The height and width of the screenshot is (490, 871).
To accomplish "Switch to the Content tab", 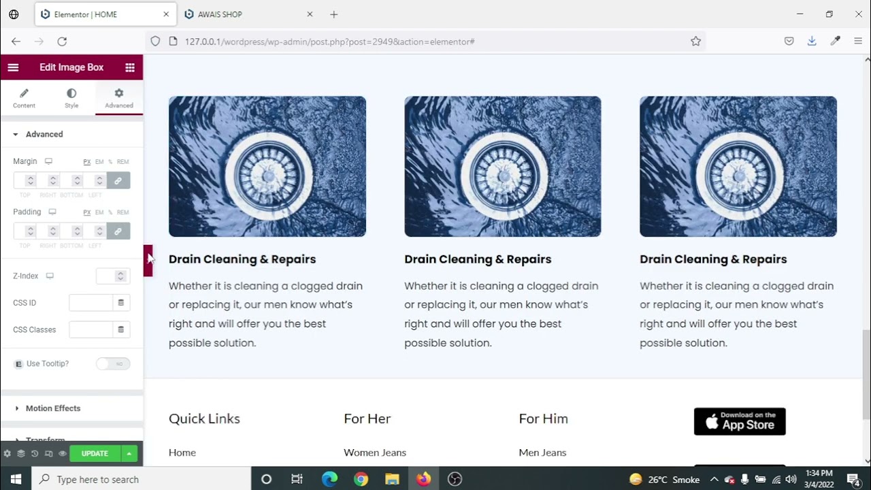I will pos(24,98).
